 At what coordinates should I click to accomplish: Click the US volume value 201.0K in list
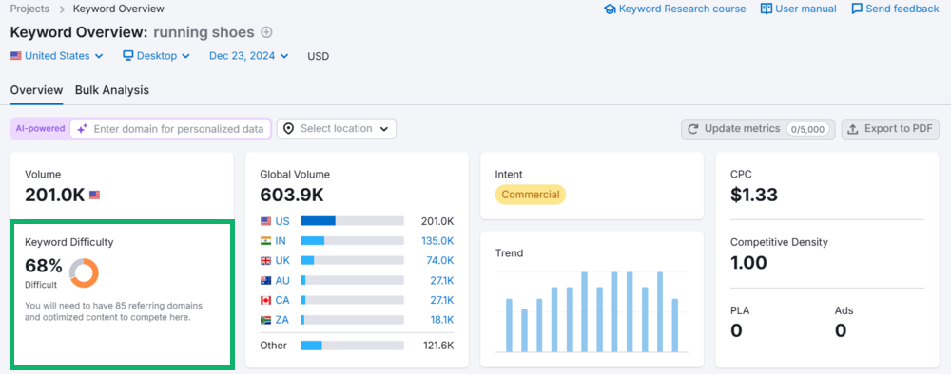[437, 221]
